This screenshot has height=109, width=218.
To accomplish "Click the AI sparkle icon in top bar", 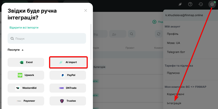I will pyautogui.click(x=180, y=4).
